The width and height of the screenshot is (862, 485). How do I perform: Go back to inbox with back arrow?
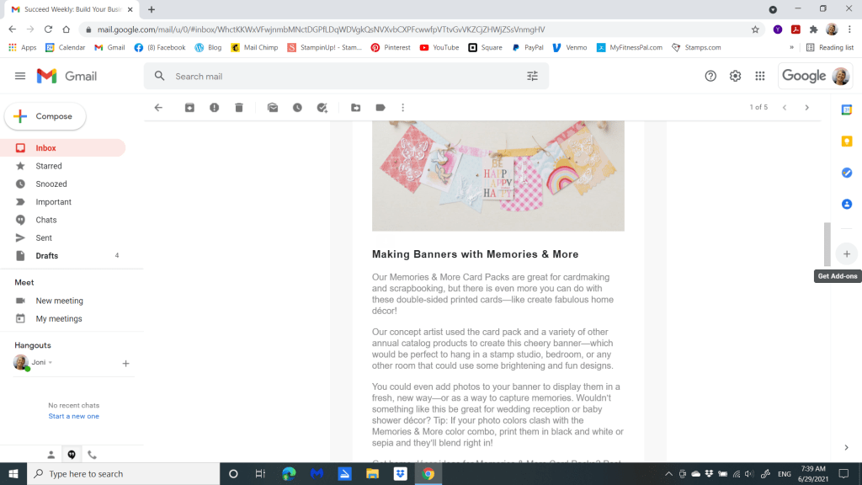point(158,108)
